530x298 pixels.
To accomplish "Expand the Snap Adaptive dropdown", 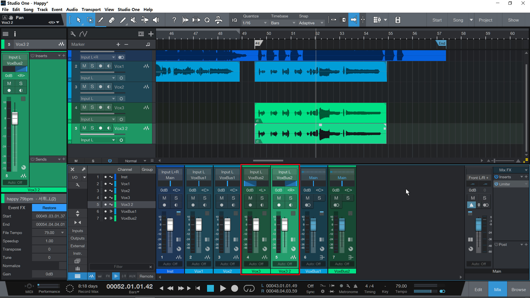I will (311, 23).
